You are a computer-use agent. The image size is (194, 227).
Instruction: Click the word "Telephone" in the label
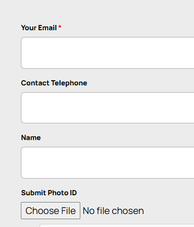pos(69,83)
